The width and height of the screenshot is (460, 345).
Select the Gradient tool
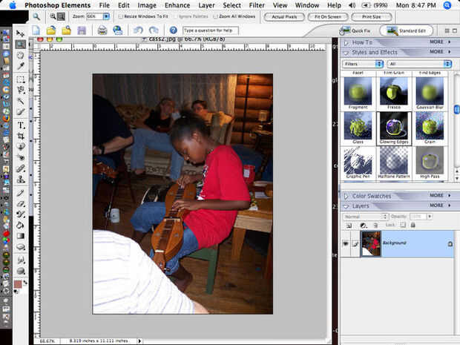20,236
